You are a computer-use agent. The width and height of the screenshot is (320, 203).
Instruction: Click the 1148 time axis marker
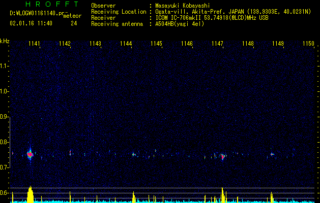(x=248, y=43)
